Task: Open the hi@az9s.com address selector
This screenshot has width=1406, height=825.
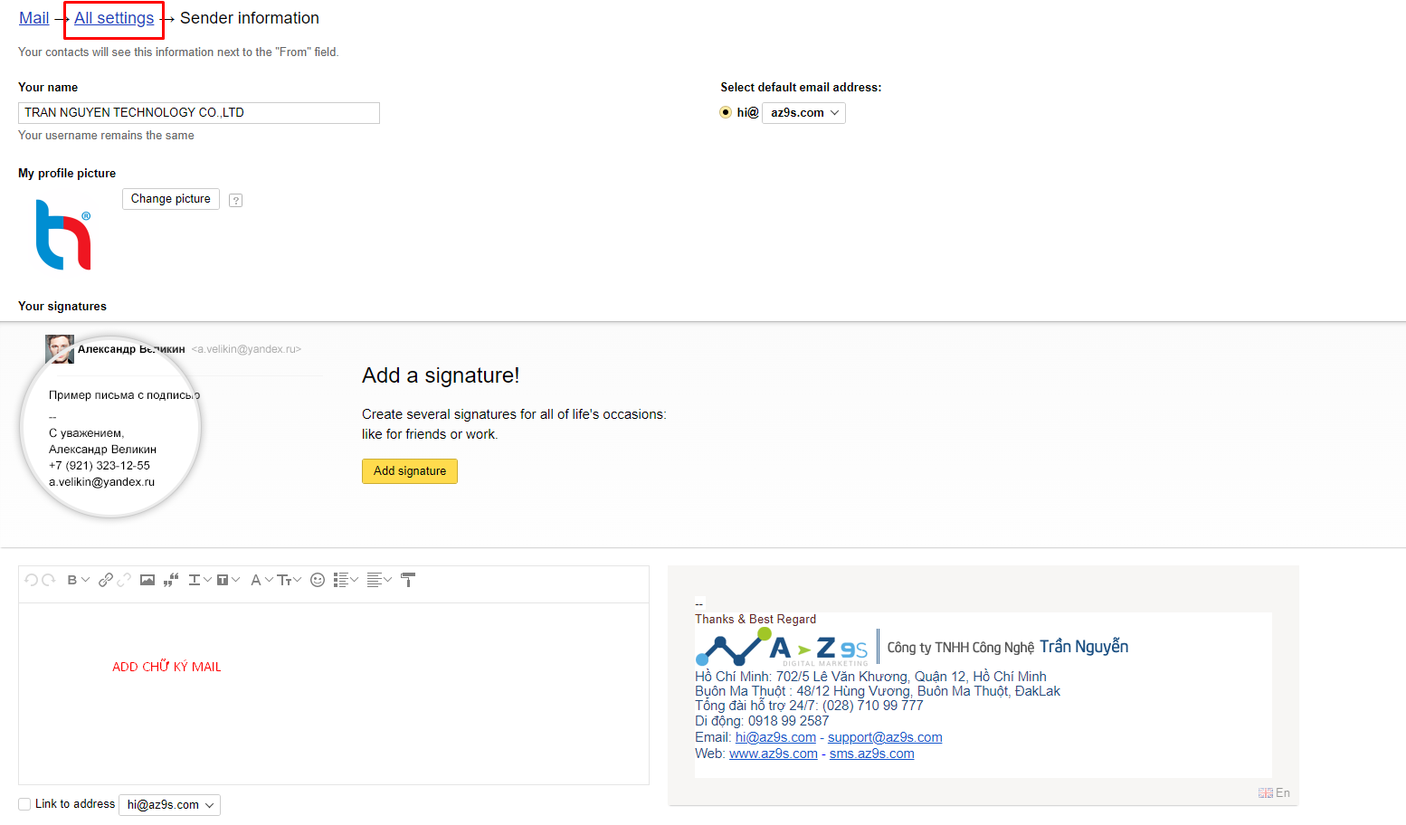Action: (x=169, y=804)
